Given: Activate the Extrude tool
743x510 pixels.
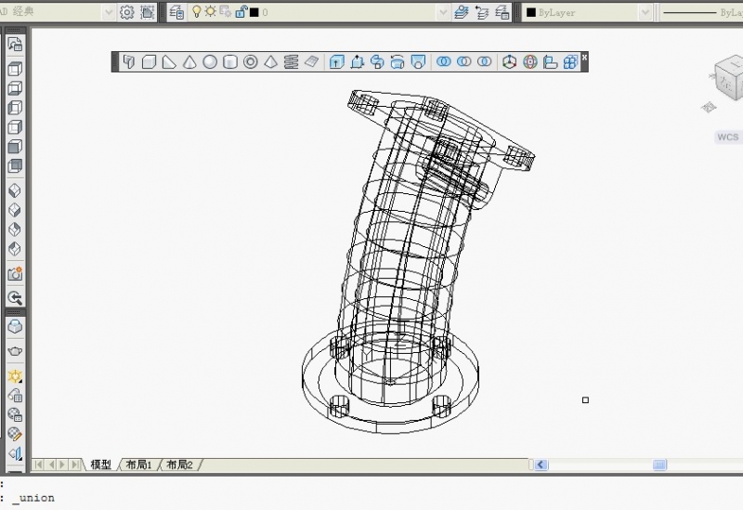Looking at the screenshot, I should tap(336, 62).
